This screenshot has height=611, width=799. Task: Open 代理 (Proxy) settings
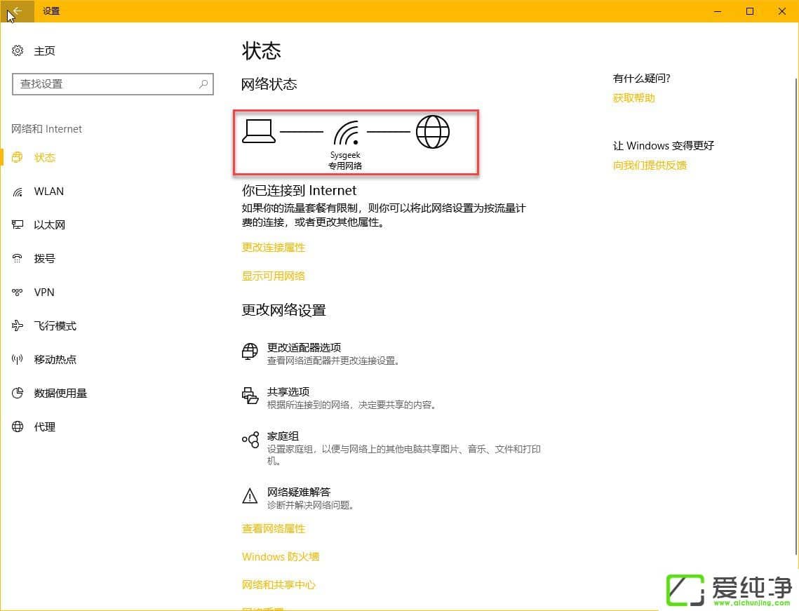coord(43,427)
